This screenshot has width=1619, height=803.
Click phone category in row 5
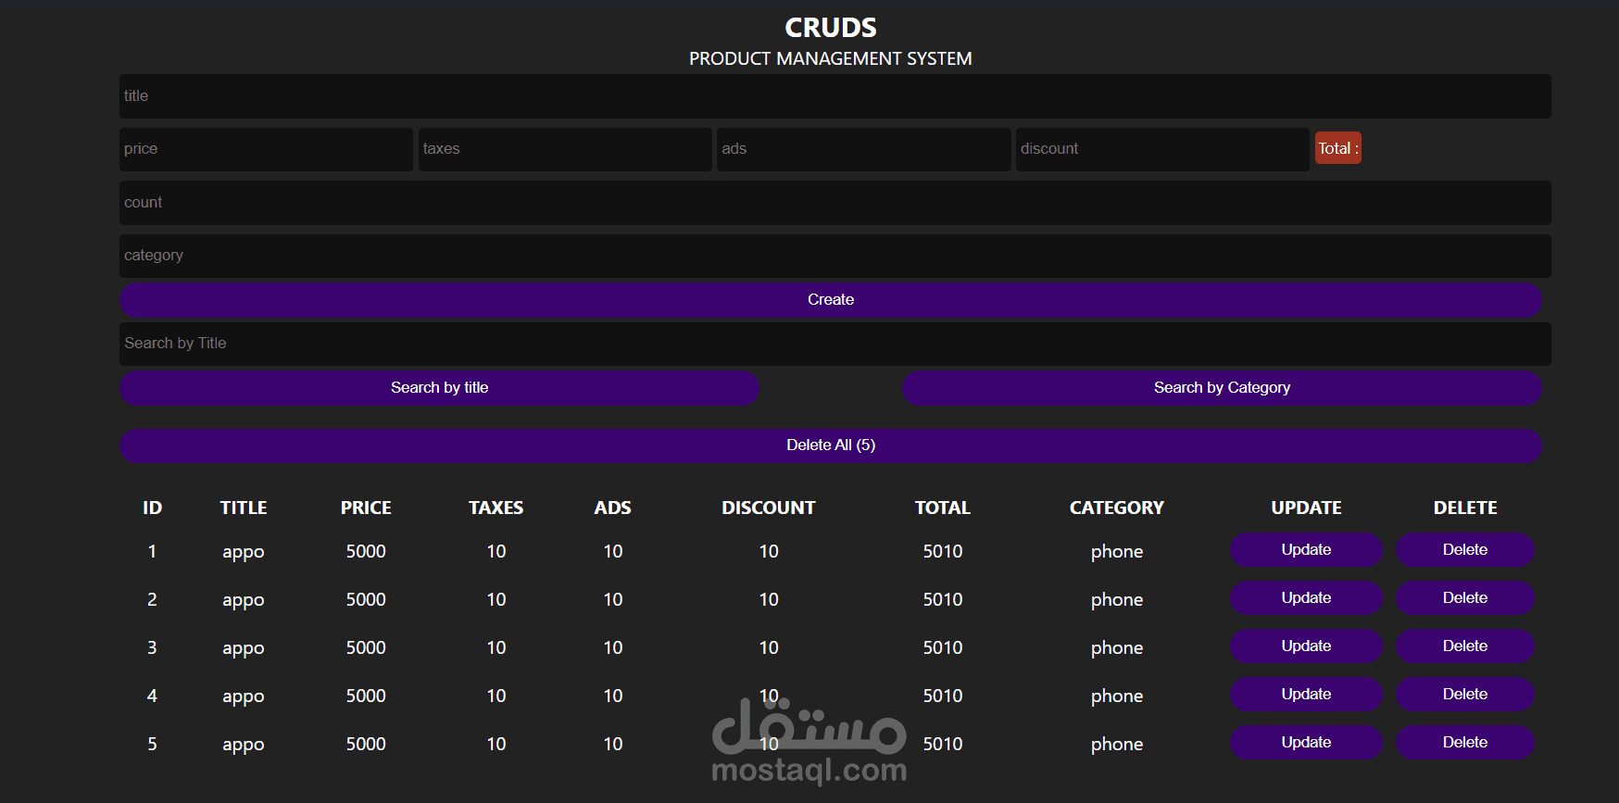(x=1117, y=745)
